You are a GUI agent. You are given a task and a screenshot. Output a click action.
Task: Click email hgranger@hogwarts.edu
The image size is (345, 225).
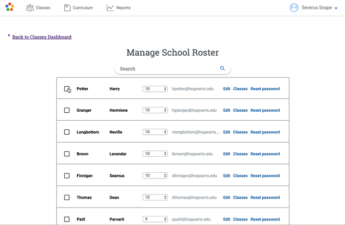click(x=194, y=110)
